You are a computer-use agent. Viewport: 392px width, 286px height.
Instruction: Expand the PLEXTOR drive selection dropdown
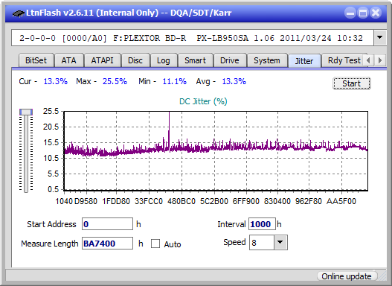click(x=380, y=38)
